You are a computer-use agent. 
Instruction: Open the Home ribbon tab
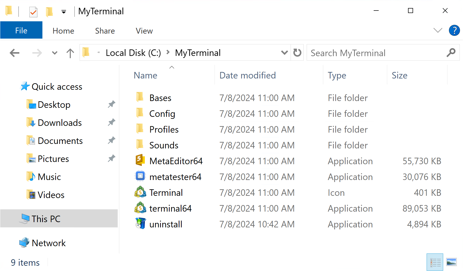tap(63, 31)
